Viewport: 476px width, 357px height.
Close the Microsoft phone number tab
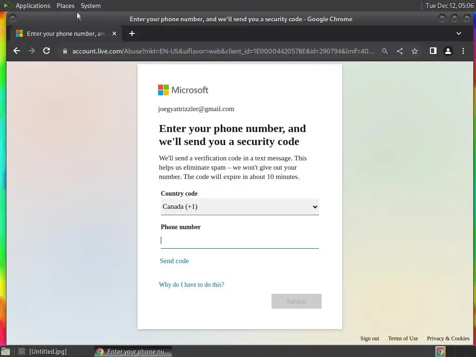coord(114,33)
